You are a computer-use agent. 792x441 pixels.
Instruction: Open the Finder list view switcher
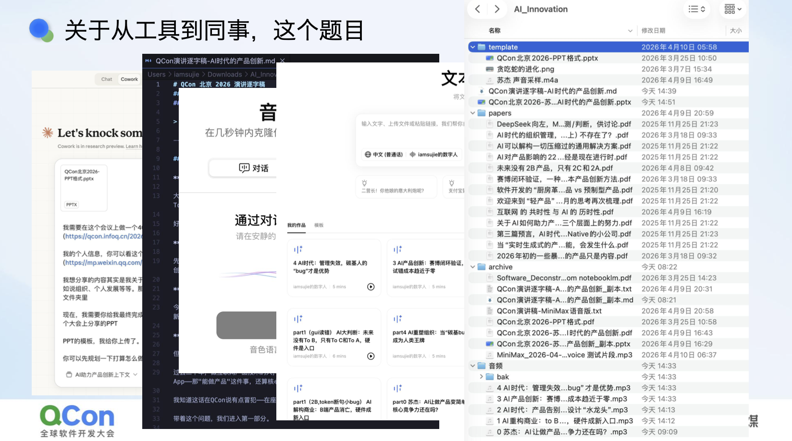[696, 9]
